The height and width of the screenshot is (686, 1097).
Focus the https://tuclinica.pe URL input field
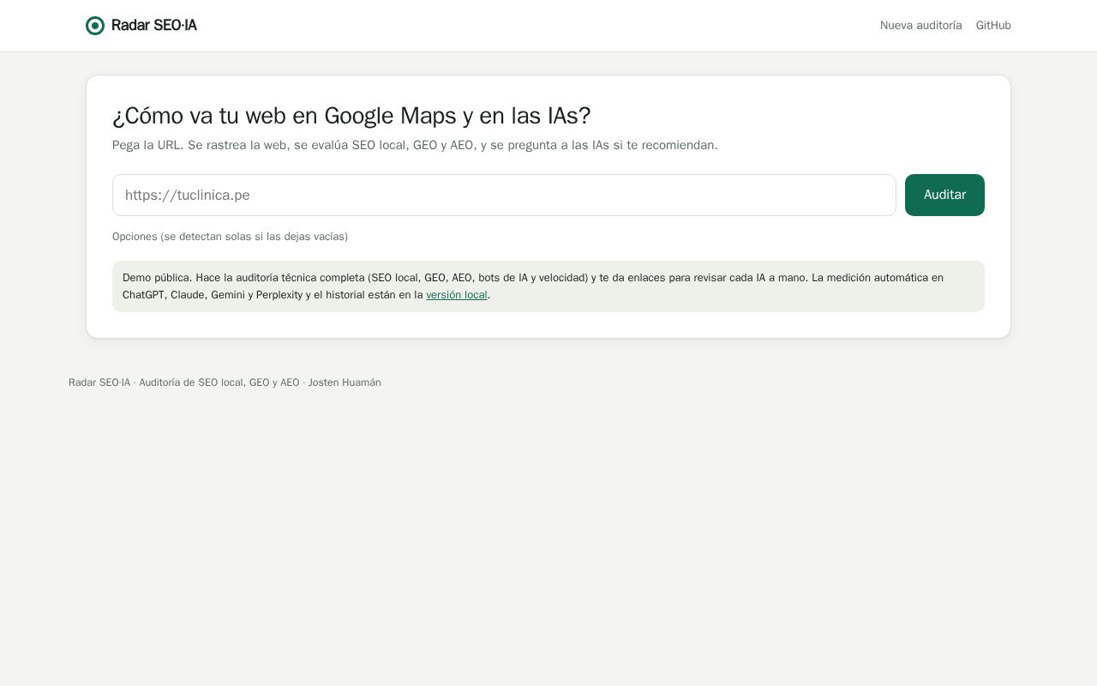tap(504, 195)
